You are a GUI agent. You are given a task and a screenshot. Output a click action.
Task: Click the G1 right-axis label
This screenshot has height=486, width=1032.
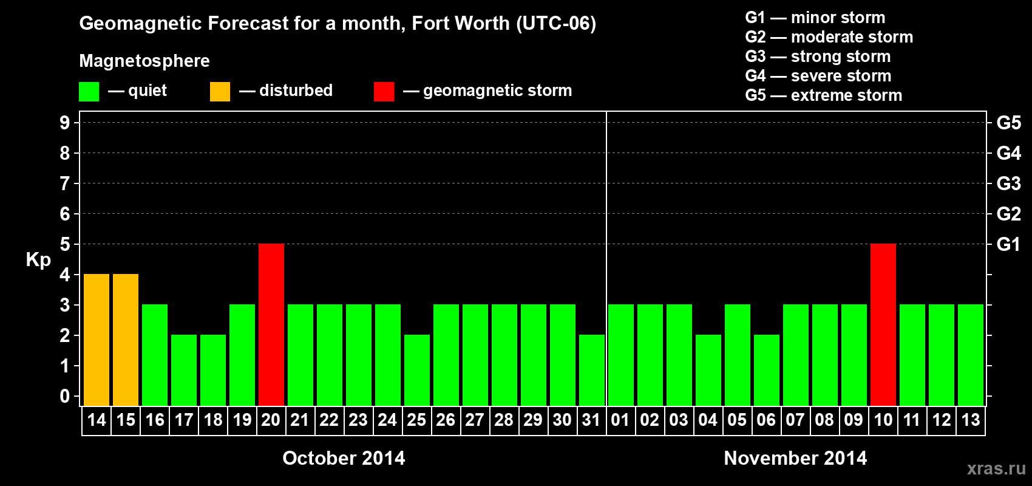(x=1009, y=244)
